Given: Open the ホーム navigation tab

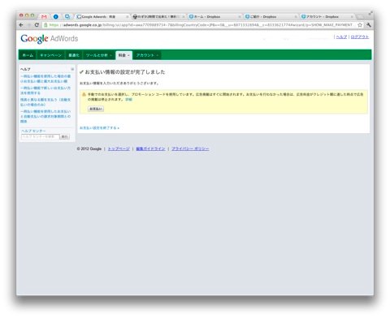Looking at the screenshot, I should point(28,55).
